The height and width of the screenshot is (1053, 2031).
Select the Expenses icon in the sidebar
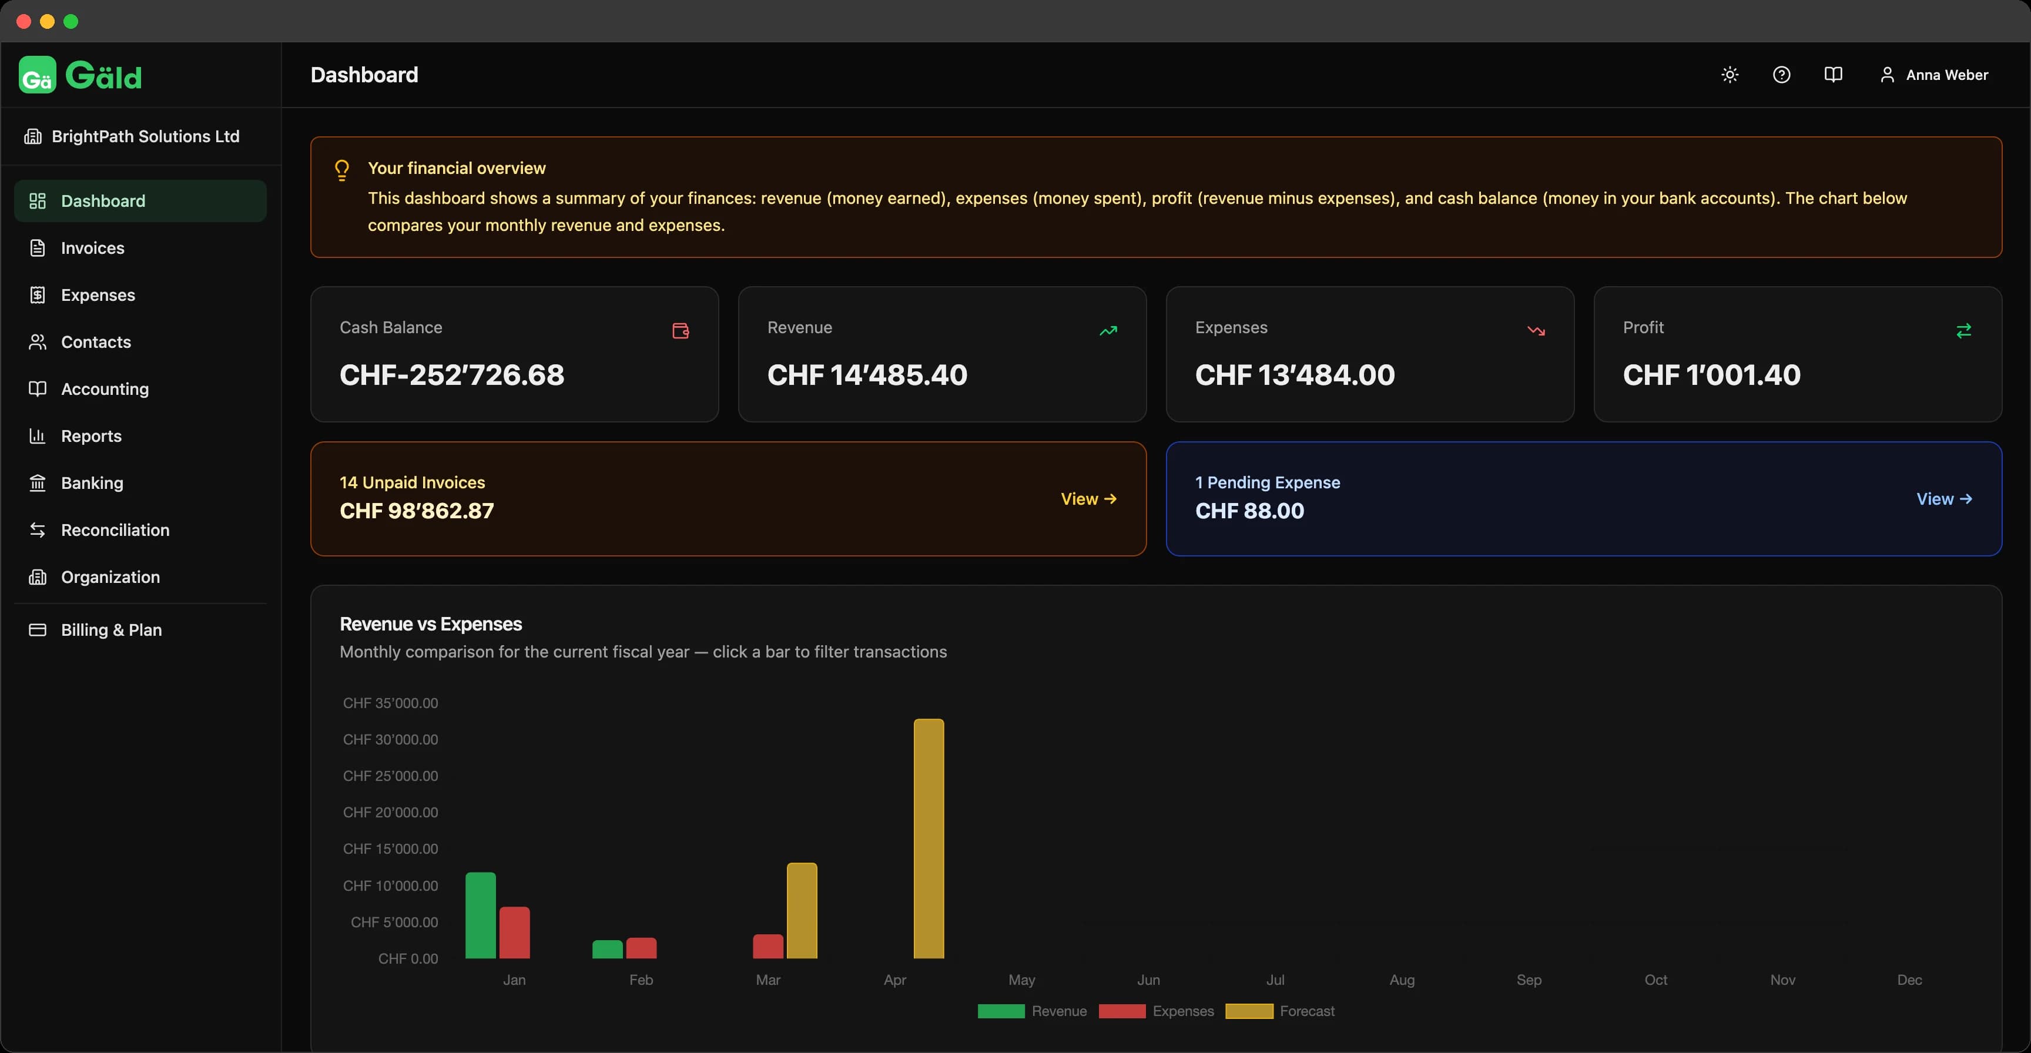(39, 295)
